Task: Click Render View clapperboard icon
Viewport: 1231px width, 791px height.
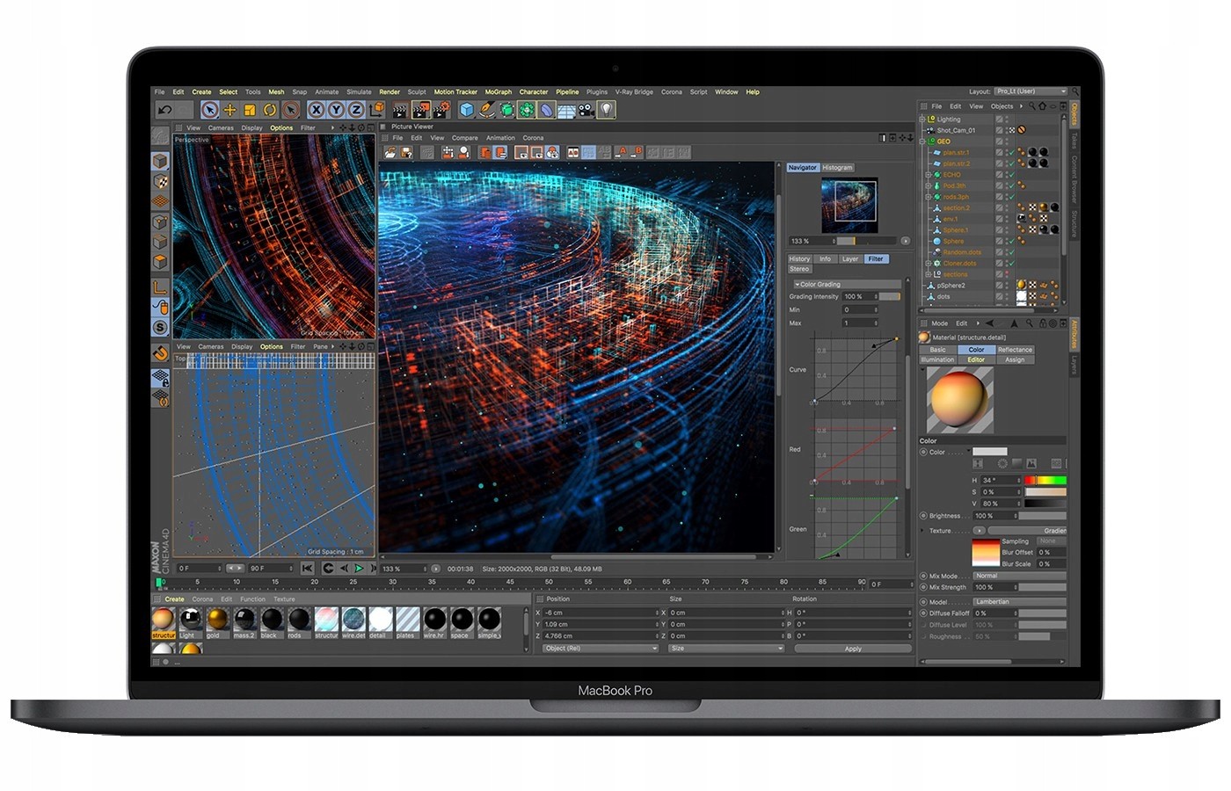Action: coord(400,110)
